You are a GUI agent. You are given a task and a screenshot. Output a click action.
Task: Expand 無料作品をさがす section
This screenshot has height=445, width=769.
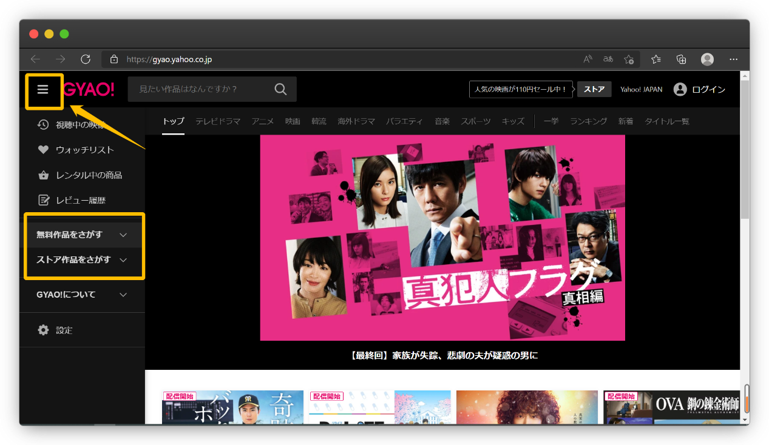[82, 235]
